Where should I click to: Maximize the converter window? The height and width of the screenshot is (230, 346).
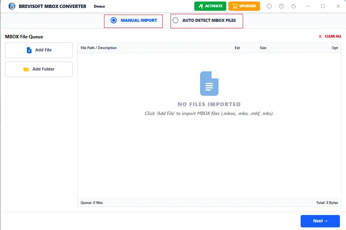(x=323, y=6)
